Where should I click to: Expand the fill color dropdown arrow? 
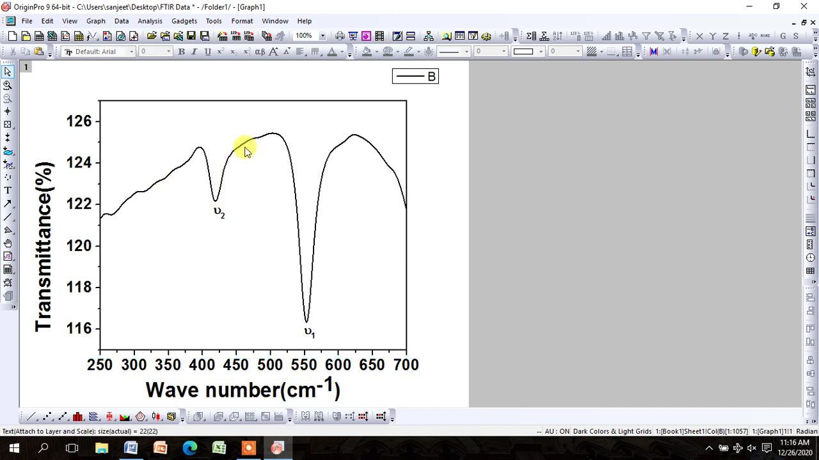[377, 52]
